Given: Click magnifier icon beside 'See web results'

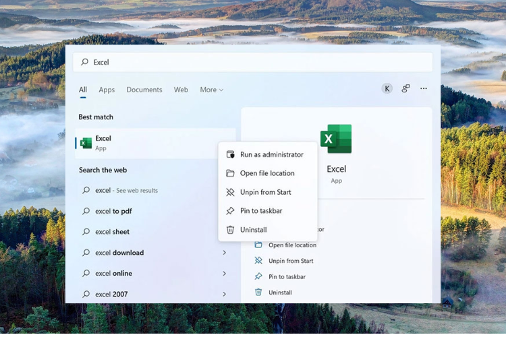Looking at the screenshot, I should pos(86,190).
